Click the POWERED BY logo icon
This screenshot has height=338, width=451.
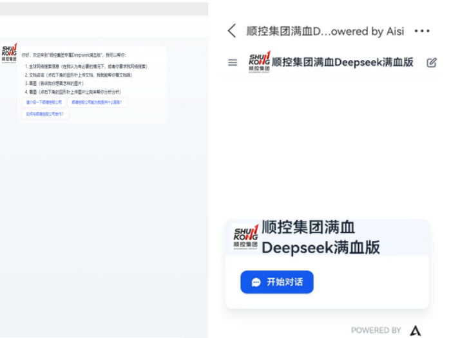pyautogui.click(x=416, y=330)
